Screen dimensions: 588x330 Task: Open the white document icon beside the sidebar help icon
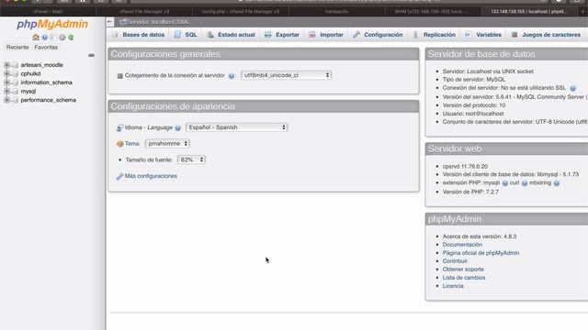(x=53, y=37)
